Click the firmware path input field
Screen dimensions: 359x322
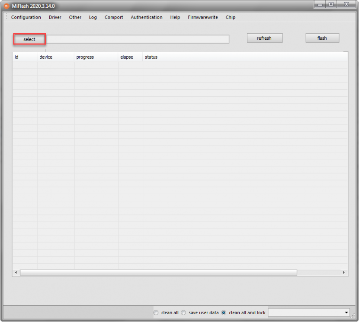(138, 39)
